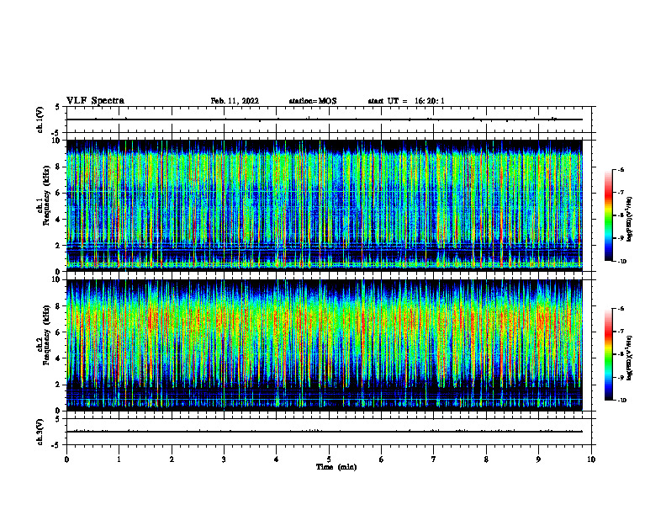The height and width of the screenshot is (515, 666).
Task: Click the ch.1 spectrogram color scale bar
Action: pos(609,215)
